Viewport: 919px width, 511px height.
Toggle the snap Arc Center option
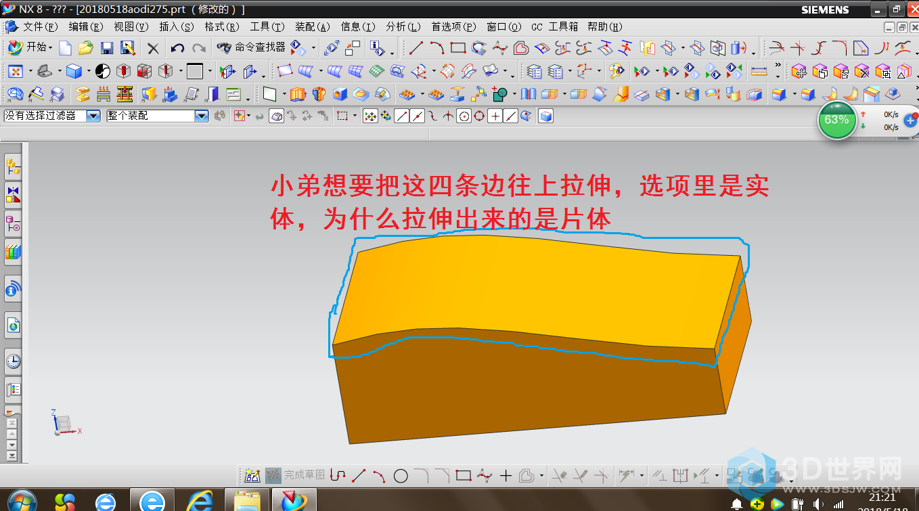[x=464, y=116]
